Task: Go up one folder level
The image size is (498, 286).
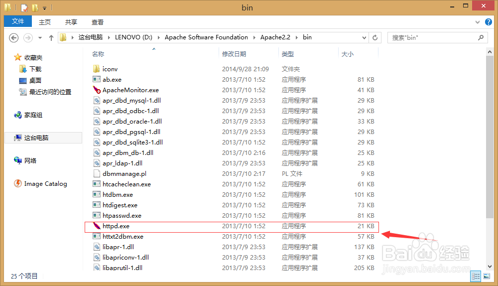Action: click(51, 38)
